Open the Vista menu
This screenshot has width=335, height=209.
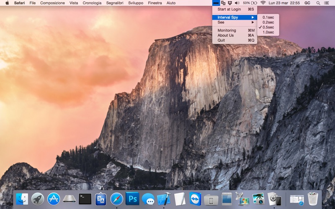click(x=74, y=3)
